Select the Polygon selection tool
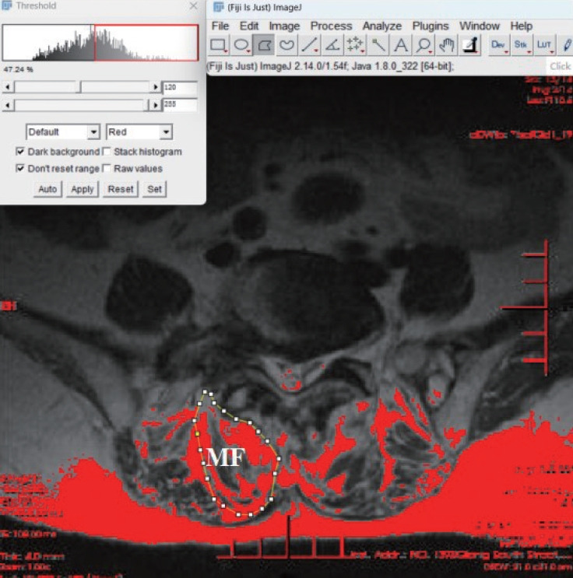This screenshot has width=573, height=578. (263, 45)
